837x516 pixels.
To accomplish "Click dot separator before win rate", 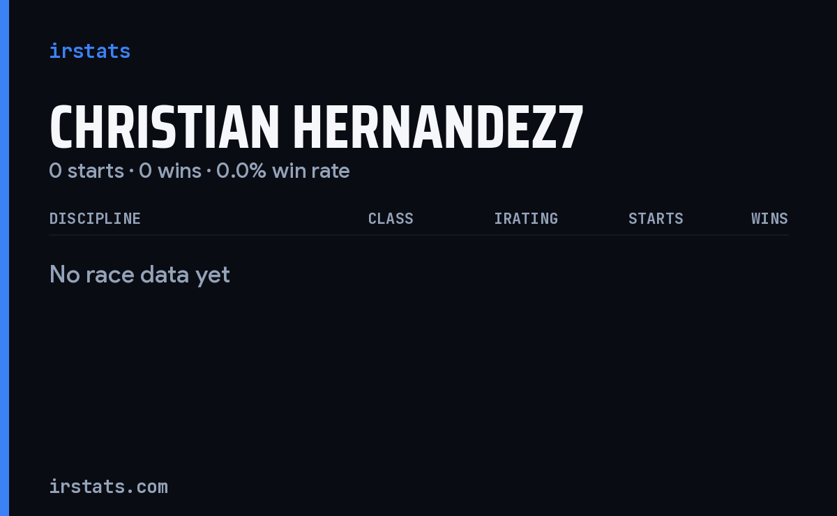I will [x=209, y=172].
